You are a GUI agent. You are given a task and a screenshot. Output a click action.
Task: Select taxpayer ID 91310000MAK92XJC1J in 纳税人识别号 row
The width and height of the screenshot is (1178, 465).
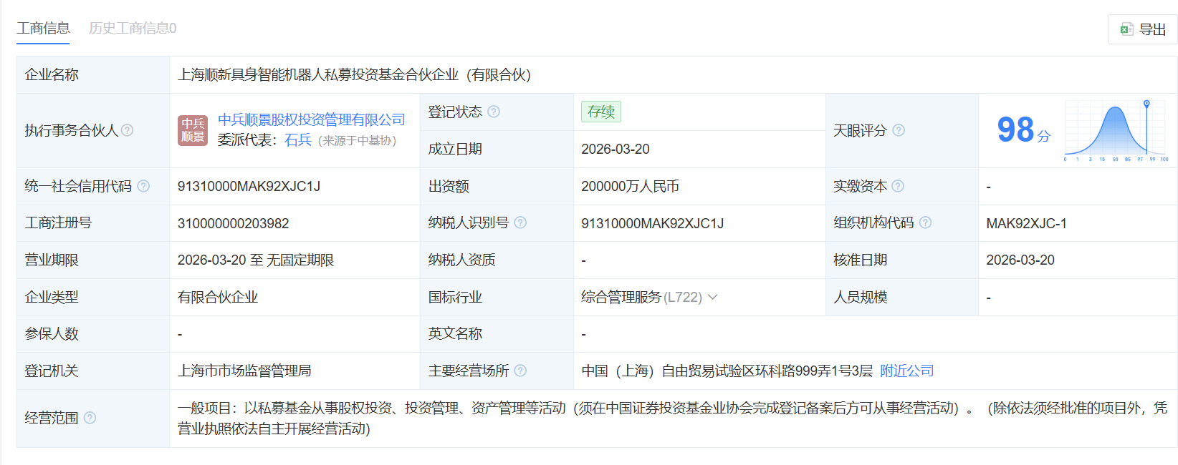pos(652,223)
